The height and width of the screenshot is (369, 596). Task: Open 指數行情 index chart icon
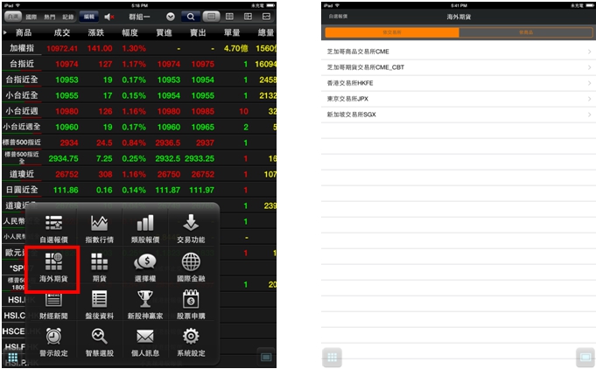coord(98,227)
